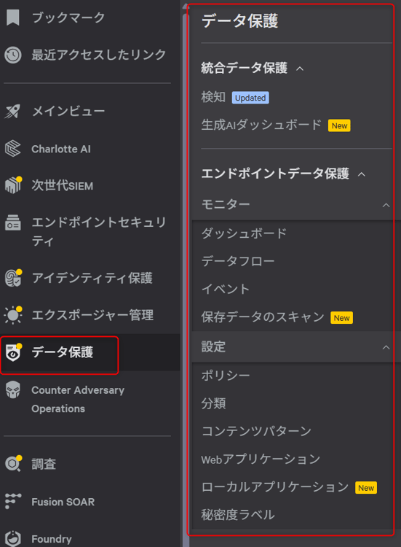
Task: Click the exposure management sun icon
Action: (x=13, y=315)
